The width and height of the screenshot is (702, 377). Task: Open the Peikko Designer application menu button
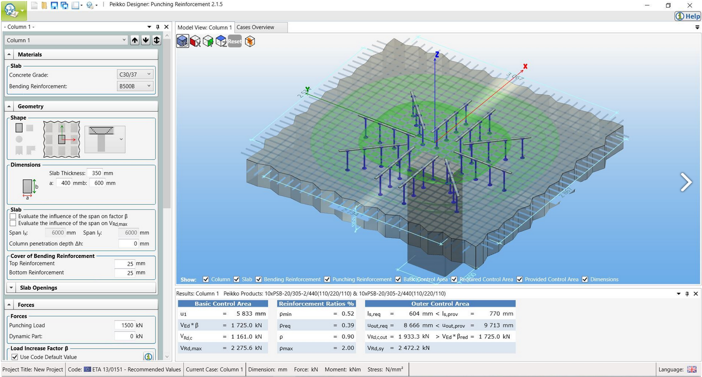click(13, 9)
